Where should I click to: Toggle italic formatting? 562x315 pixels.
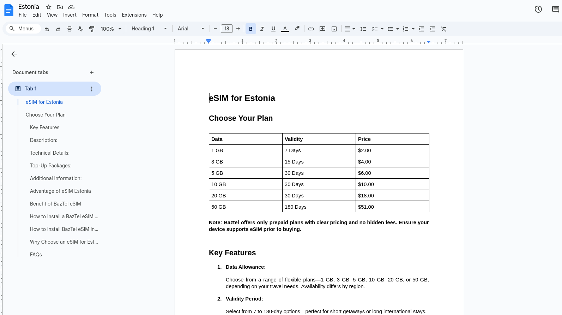click(x=262, y=29)
